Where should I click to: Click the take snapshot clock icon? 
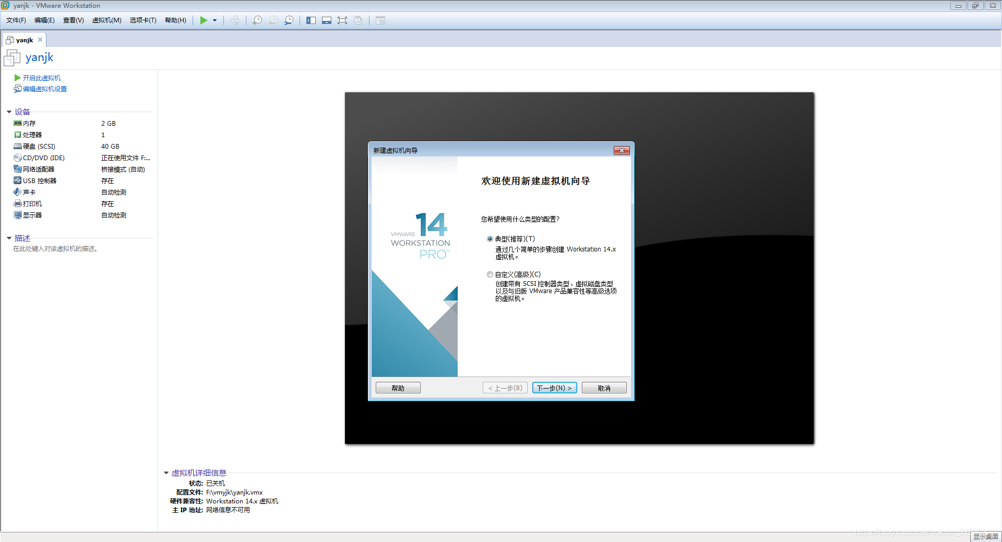coord(257,20)
